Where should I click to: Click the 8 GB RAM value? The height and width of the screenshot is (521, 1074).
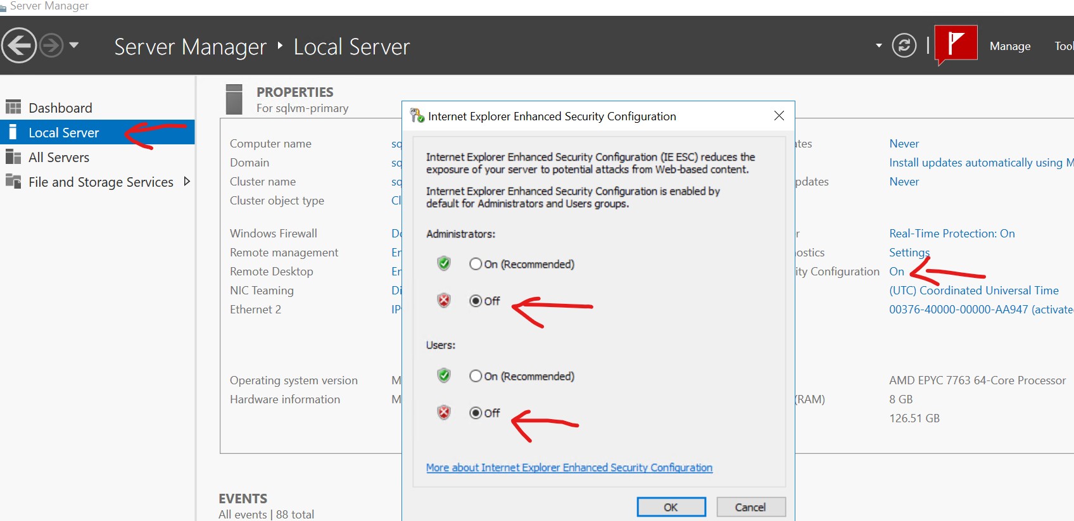[x=900, y=399]
